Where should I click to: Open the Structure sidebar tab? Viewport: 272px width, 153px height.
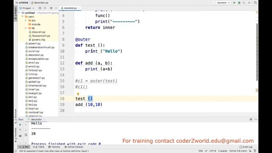[16, 116]
